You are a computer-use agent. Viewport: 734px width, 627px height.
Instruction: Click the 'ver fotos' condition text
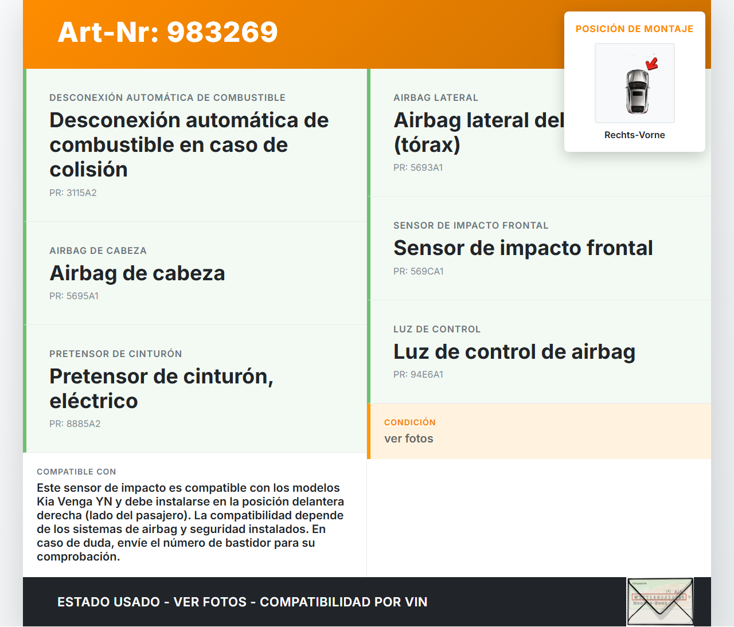409,439
